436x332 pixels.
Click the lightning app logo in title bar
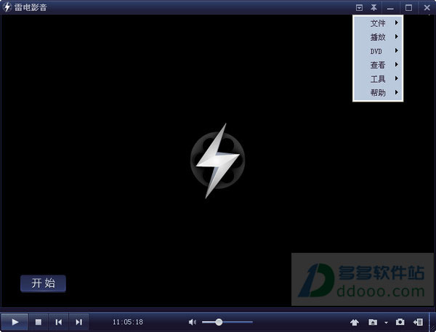point(7,7)
